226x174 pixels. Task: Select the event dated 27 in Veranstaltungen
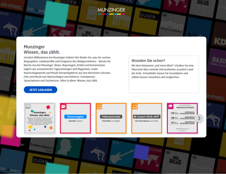tap(182, 123)
